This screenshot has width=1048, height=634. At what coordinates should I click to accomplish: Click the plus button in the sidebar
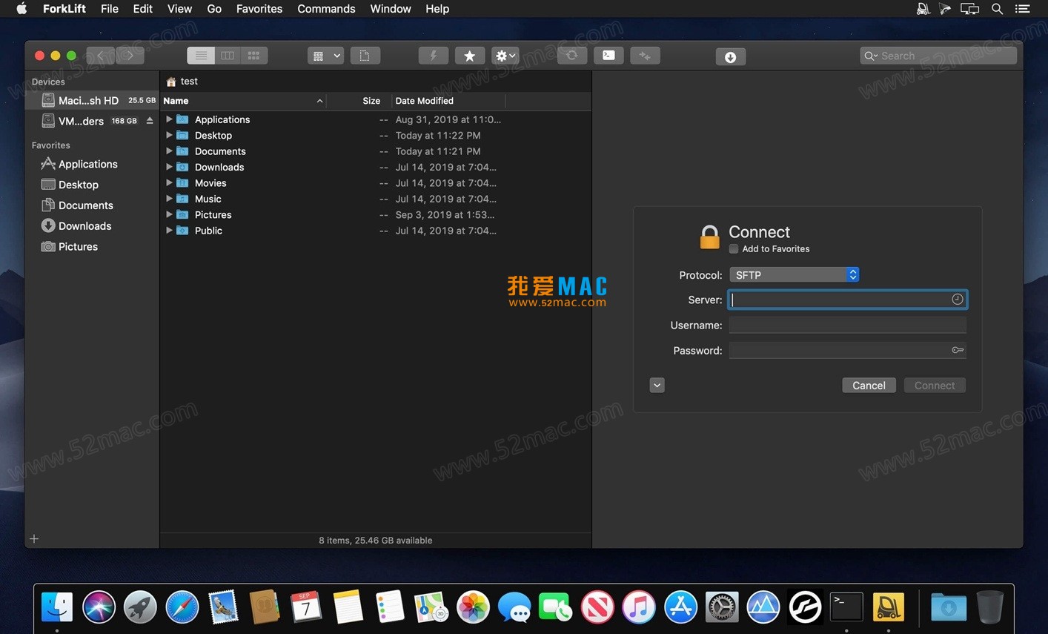point(34,539)
